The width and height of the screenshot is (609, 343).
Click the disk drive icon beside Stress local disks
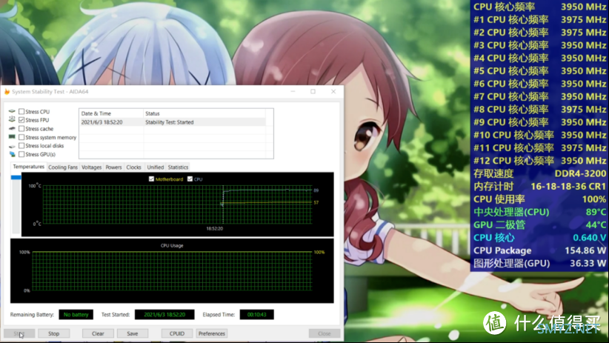tap(12, 146)
